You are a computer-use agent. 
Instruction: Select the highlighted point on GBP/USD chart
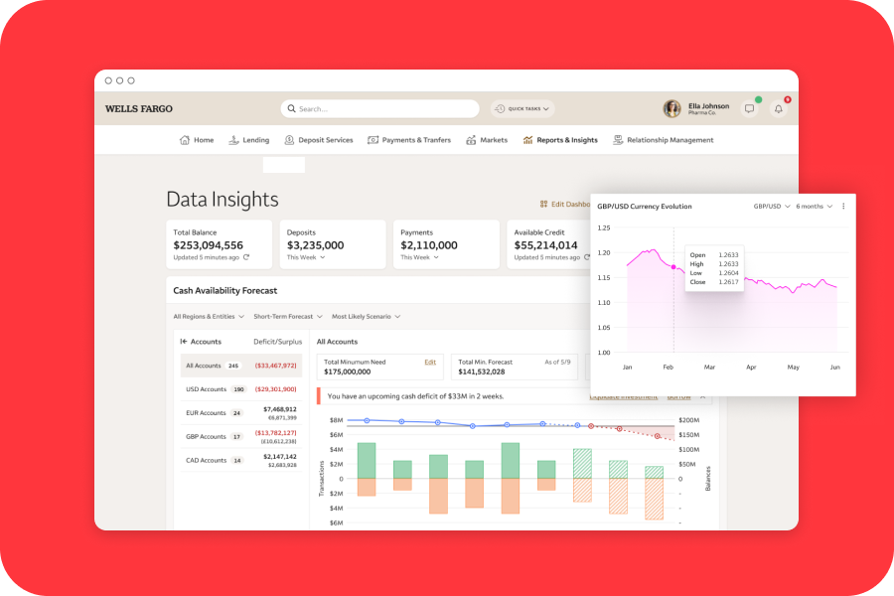673,267
